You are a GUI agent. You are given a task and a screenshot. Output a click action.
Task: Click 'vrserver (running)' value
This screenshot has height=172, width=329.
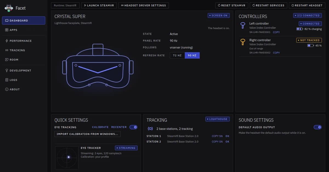pos(181,48)
